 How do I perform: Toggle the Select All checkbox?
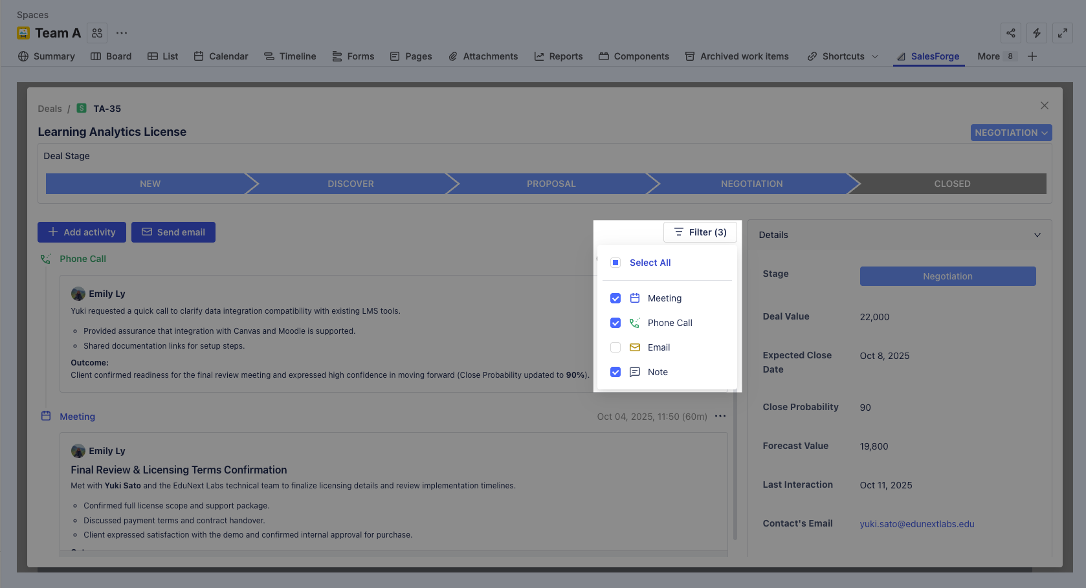(x=615, y=263)
